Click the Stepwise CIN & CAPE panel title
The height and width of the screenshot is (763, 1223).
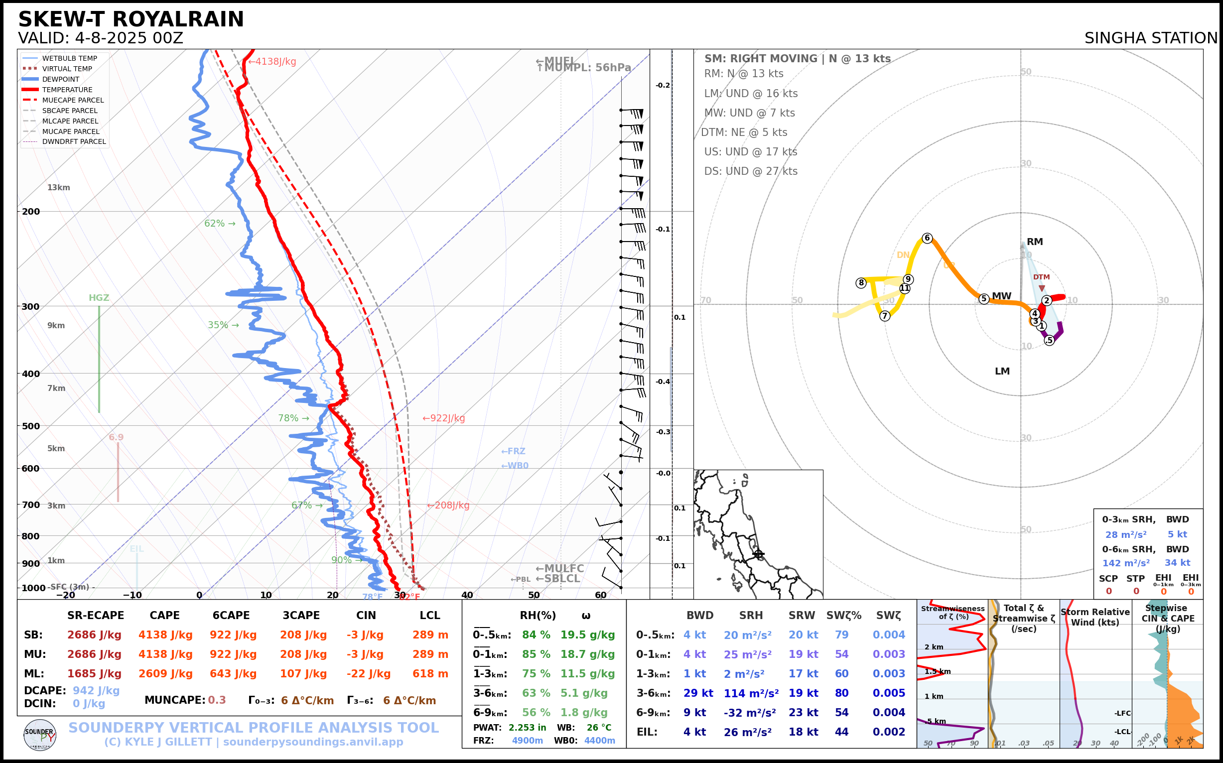coord(1168,618)
